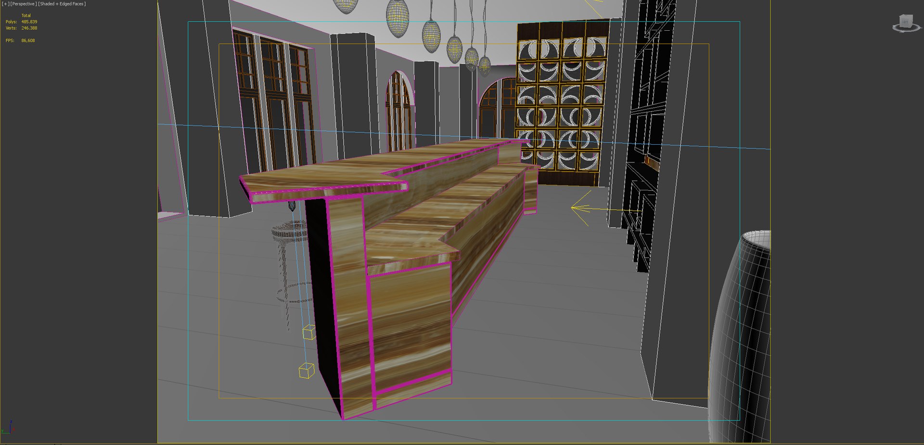Image resolution: width=924 pixels, height=445 pixels.
Task: Open the Shaded + Edged Faces shading menu
Action: 62,4
